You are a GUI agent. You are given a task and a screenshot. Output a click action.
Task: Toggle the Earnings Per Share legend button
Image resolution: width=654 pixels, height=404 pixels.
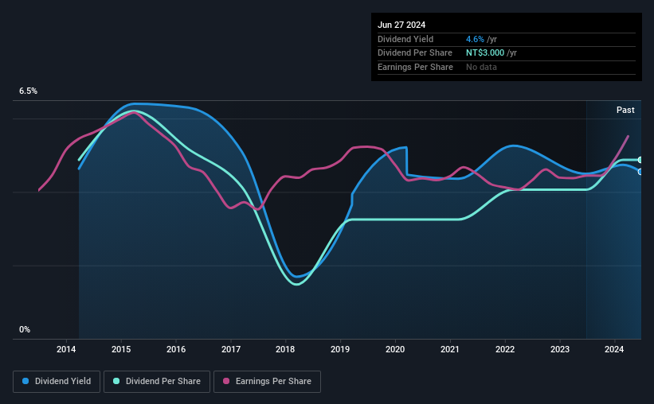[267, 382]
